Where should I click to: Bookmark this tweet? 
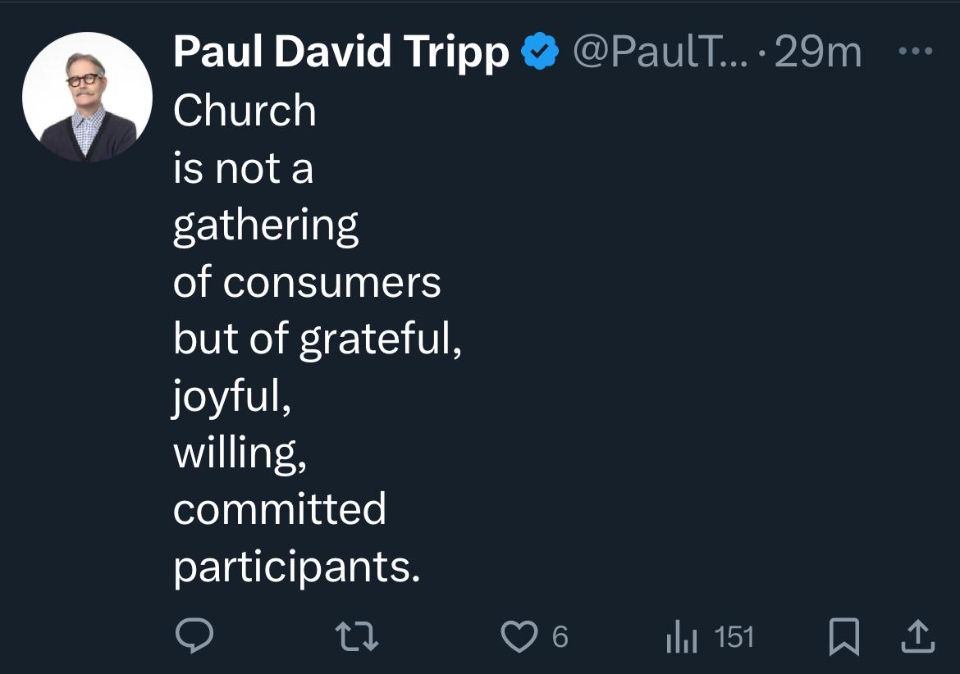coord(844,637)
